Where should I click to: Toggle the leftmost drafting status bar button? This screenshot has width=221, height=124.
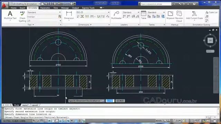[34, 121]
